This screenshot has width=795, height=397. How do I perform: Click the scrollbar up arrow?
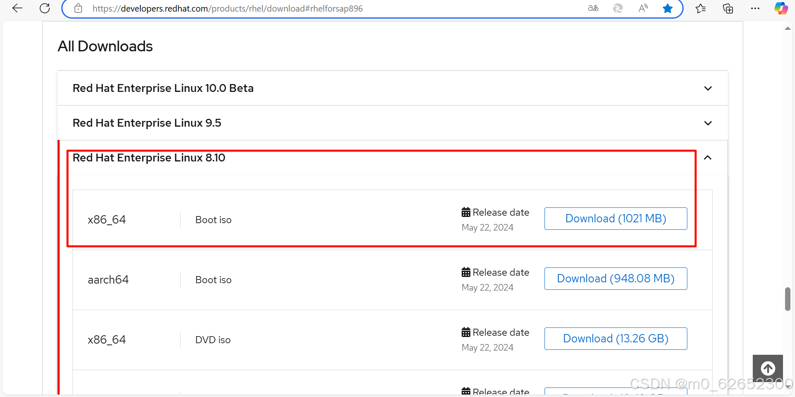coord(787,28)
